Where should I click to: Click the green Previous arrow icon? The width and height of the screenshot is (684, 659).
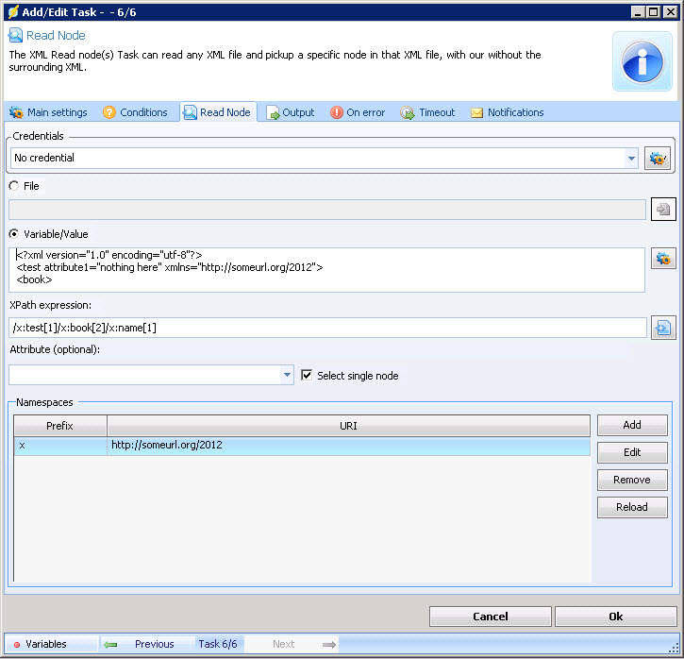click(x=111, y=644)
